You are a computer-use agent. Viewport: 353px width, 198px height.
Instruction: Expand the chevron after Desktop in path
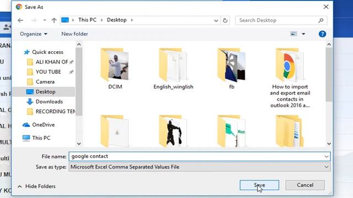click(132, 20)
